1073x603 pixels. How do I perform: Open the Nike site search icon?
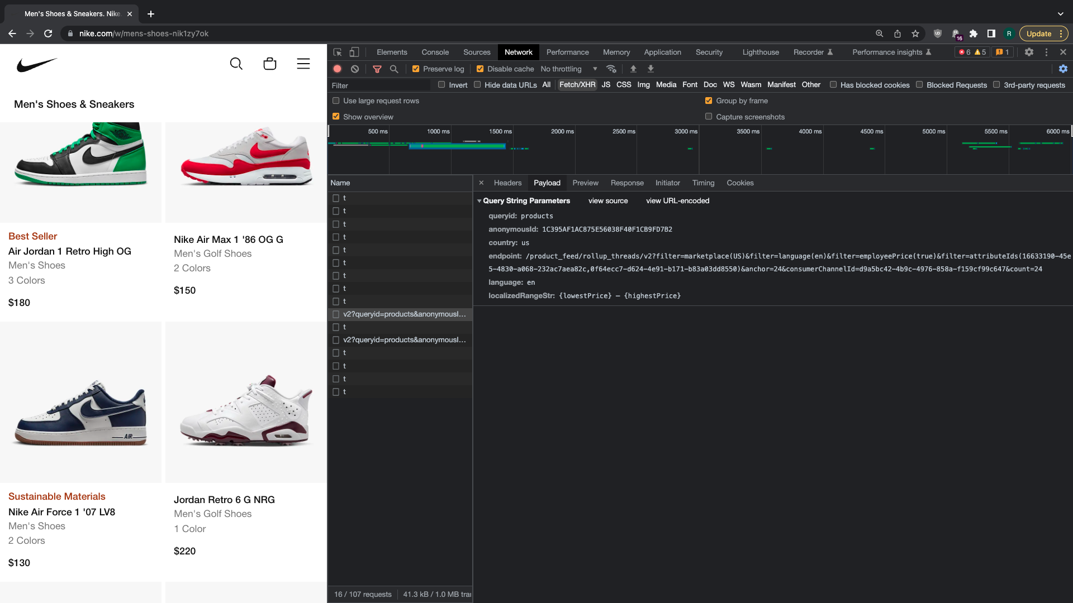point(236,64)
